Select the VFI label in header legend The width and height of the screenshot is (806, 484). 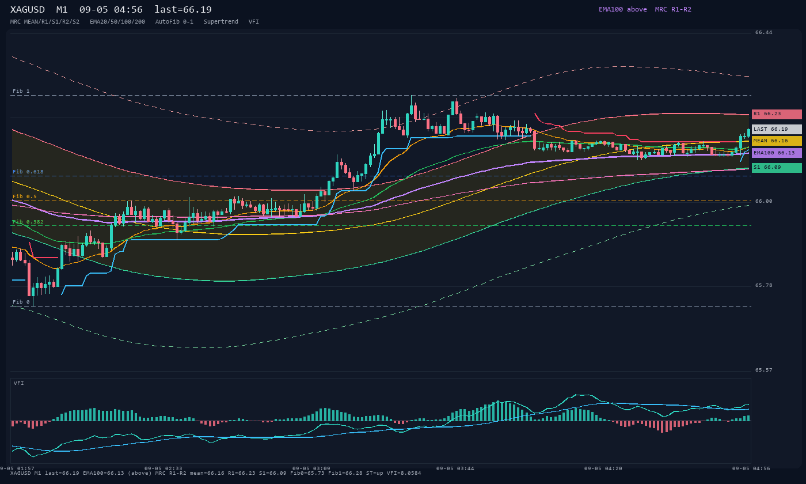coord(254,22)
